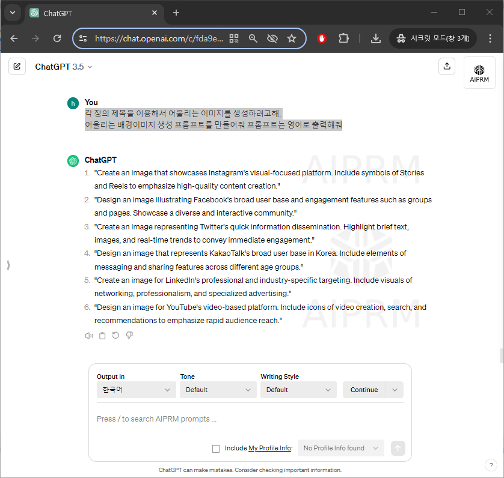Click the user avatar labeled h
This screenshot has height=478, width=504.
point(73,103)
